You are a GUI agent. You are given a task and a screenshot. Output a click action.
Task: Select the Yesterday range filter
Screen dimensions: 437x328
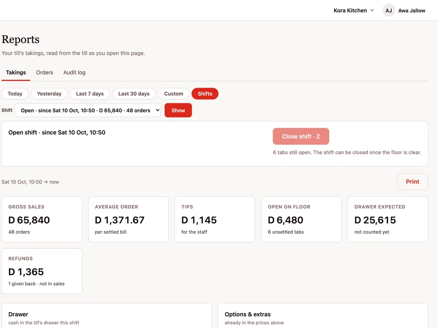49,94
